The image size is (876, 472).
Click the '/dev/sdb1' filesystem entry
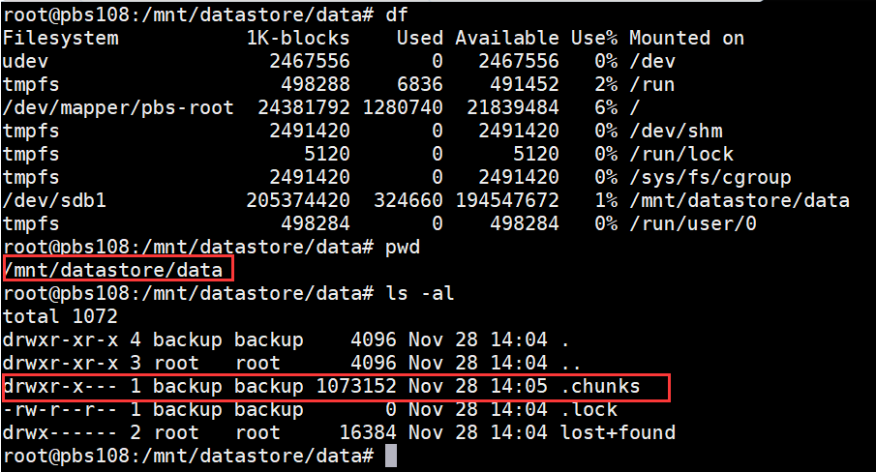tap(54, 200)
